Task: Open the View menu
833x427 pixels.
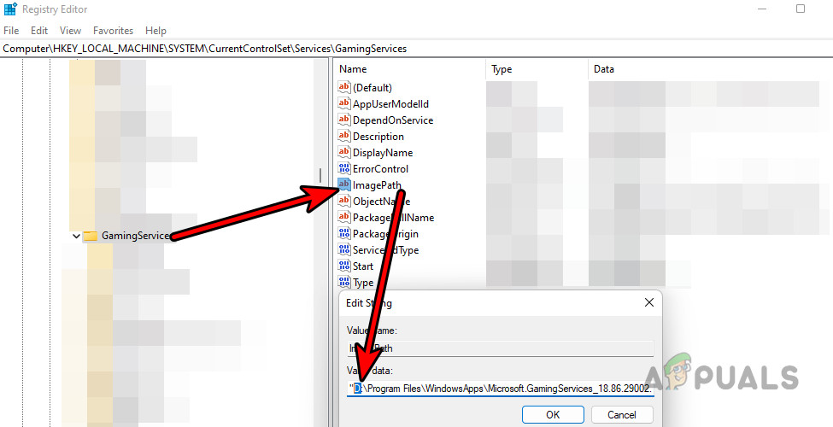Action: point(70,31)
